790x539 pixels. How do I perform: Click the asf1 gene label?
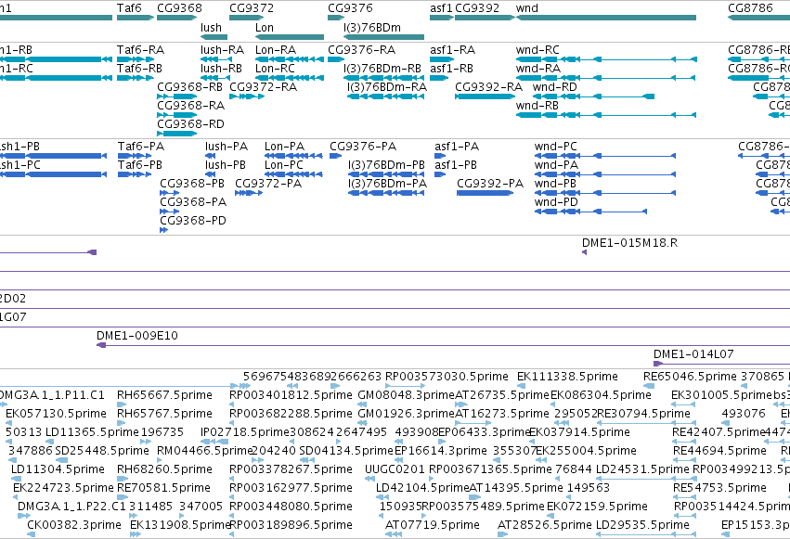(441, 8)
